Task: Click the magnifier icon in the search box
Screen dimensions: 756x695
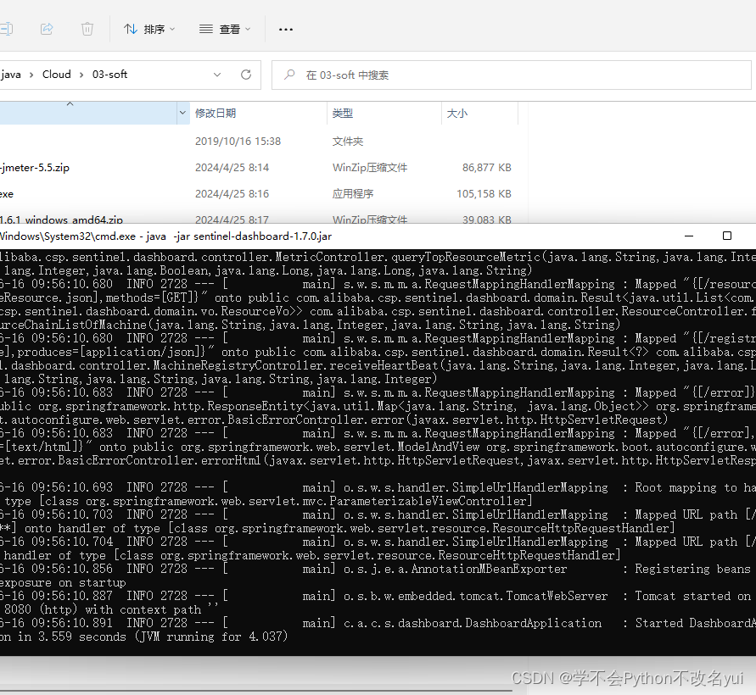Action: [x=289, y=75]
